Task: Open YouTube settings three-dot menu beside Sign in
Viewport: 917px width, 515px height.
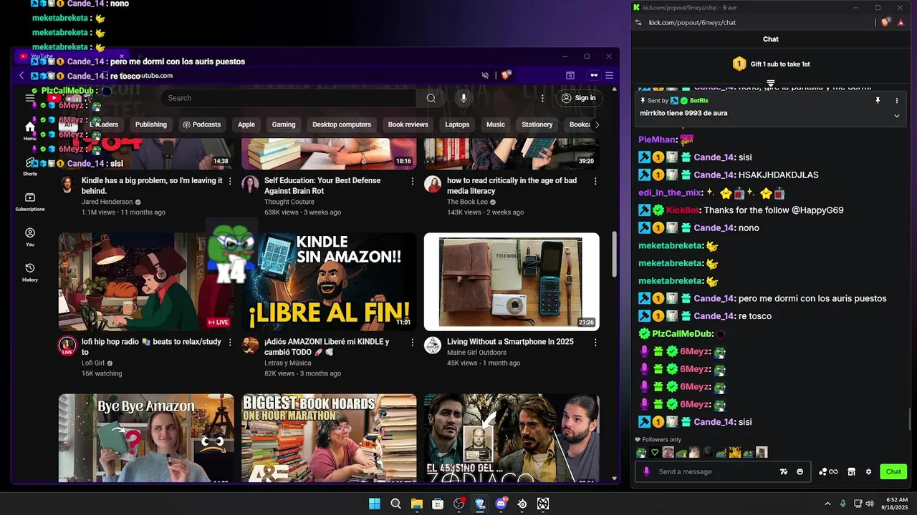Action: coord(542,98)
